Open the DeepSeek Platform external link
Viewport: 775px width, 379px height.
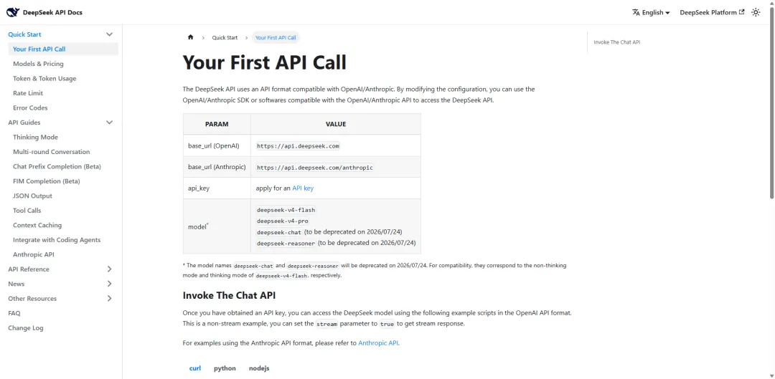713,12
